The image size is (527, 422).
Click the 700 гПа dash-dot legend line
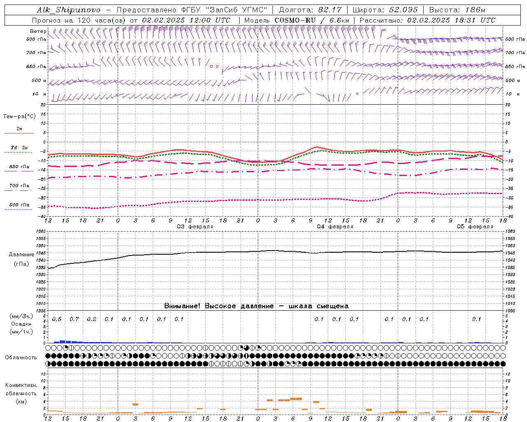coord(18,190)
